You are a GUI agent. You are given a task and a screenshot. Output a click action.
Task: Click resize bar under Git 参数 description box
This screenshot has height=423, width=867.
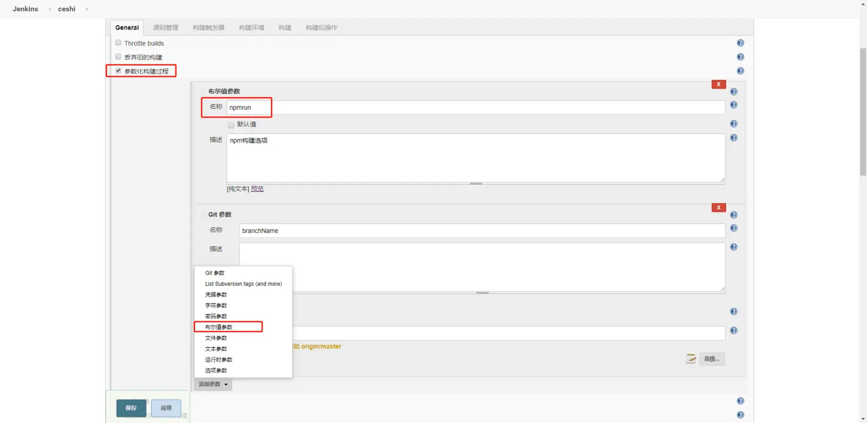[x=482, y=293]
